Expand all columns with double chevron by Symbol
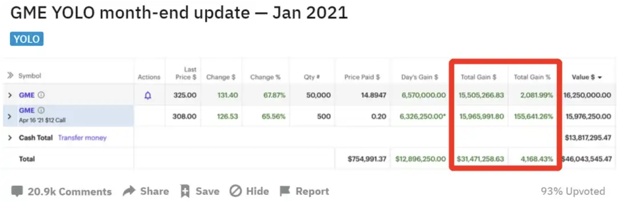 10,75
